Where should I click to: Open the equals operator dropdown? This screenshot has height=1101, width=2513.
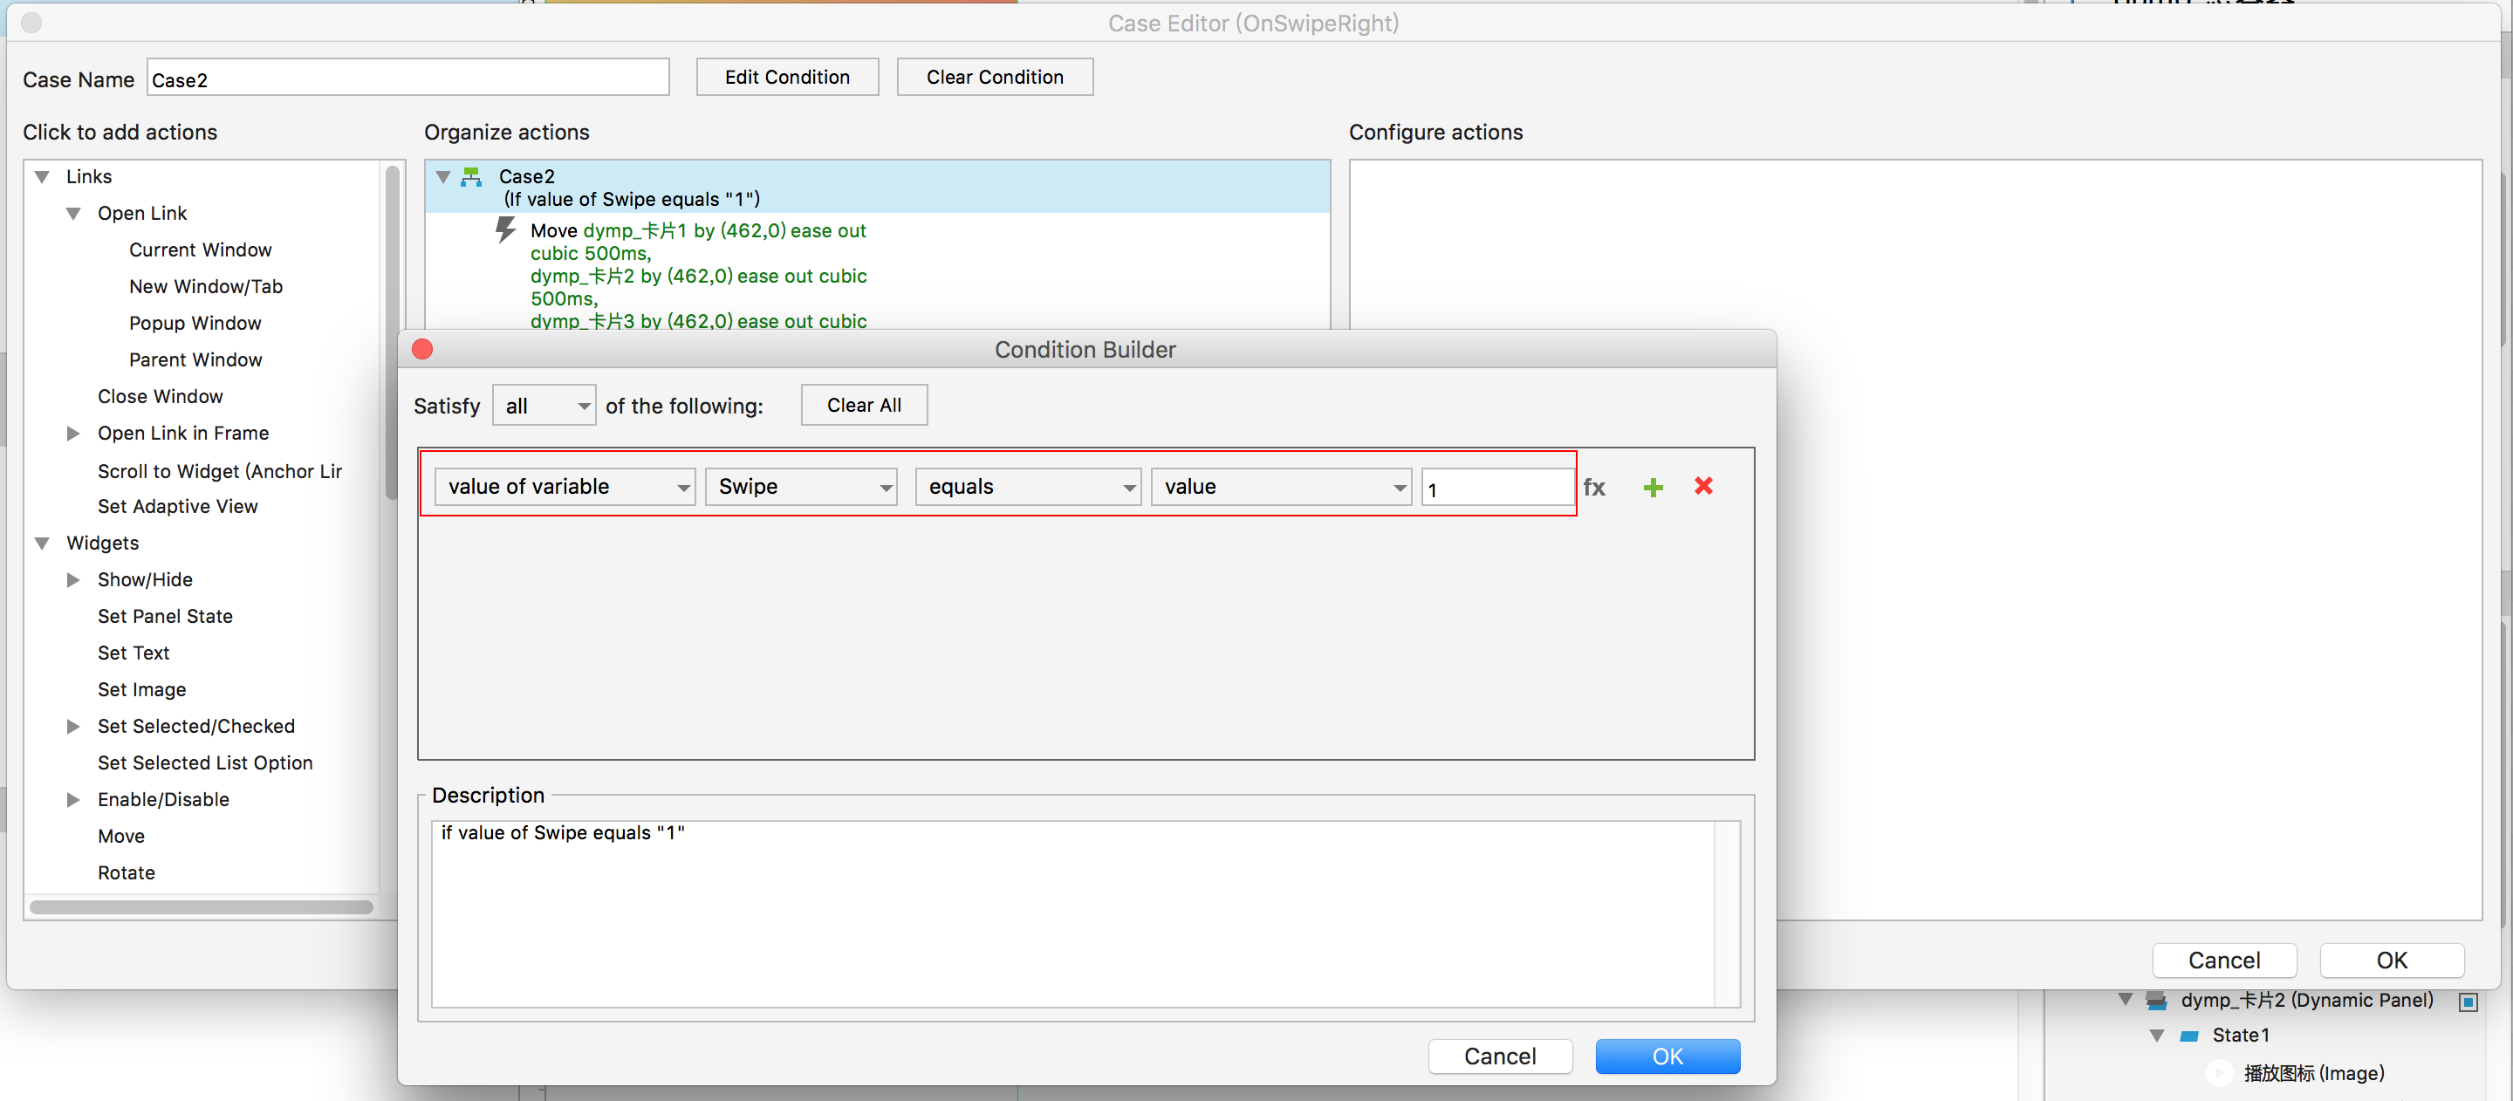point(1027,487)
